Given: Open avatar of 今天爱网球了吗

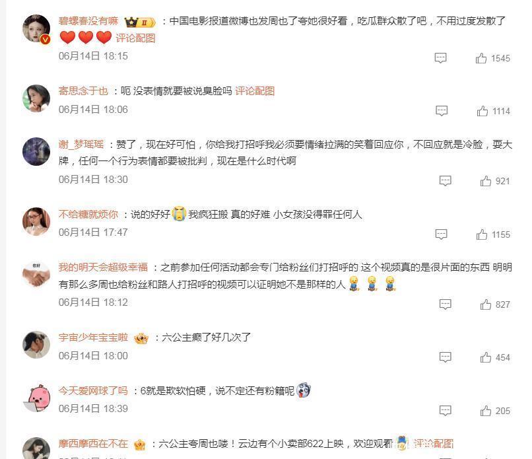Looking at the screenshot, I should pyautogui.click(x=36, y=398).
